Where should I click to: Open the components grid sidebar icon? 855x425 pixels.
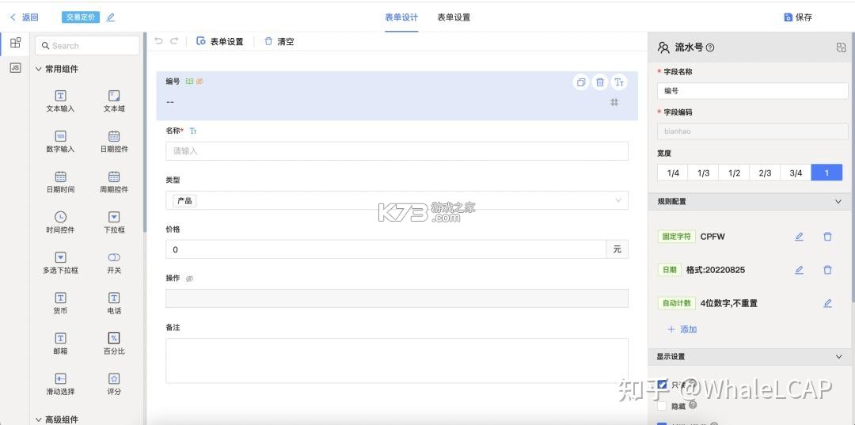[16, 43]
